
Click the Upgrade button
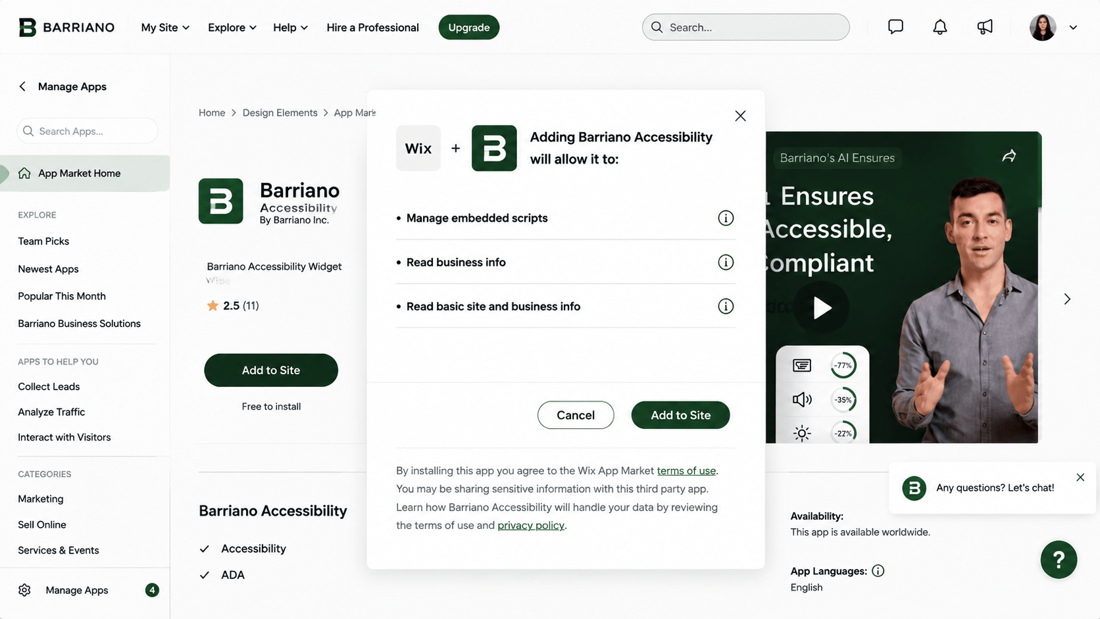(469, 27)
